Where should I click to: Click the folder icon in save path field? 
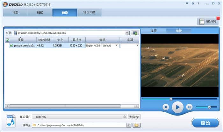[34, 125]
